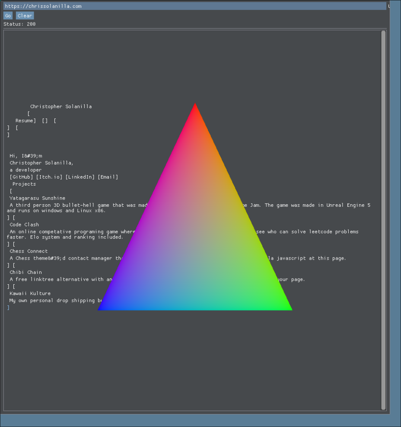Click the Go button

[8, 15]
